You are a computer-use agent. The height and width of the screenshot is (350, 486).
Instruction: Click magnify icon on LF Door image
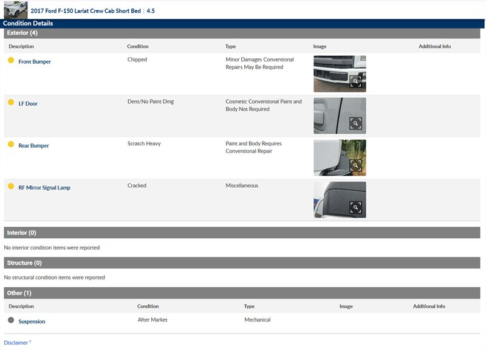click(355, 123)
